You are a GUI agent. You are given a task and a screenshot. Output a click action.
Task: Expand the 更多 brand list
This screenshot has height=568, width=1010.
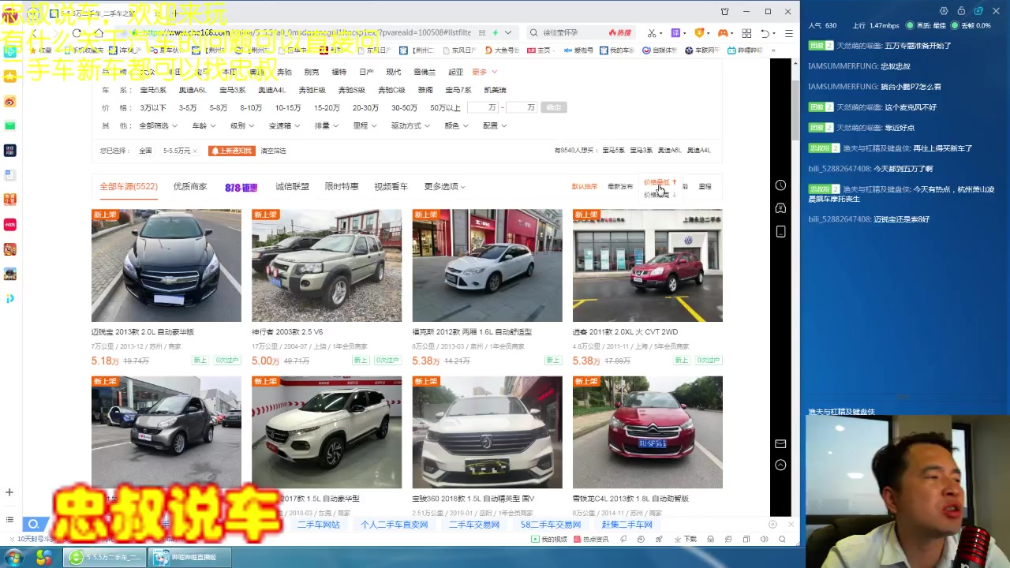[484, 72]
